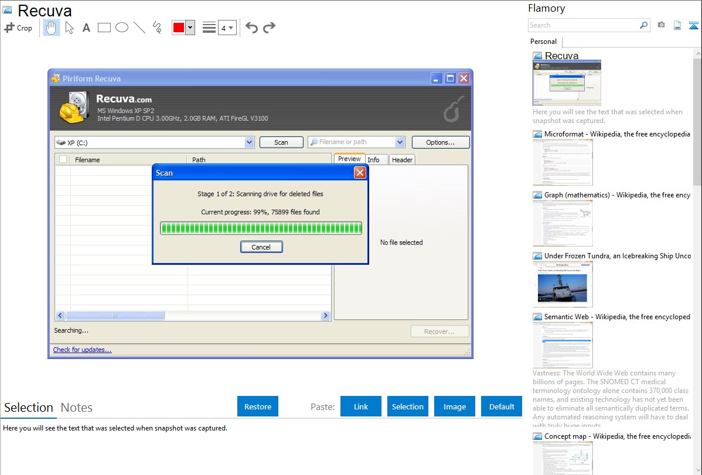Click the Paste Selection button
The image size is (702, 475).
[x=407, y=406]
